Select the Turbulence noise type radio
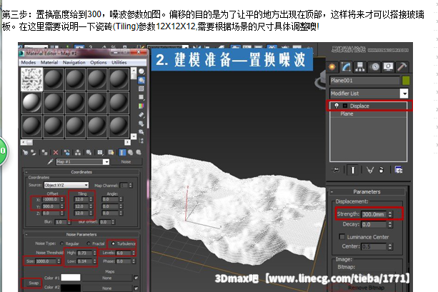 click(x=113, y=243)
